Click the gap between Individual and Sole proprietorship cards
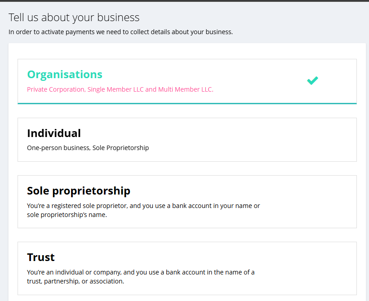This screenshot has height=301, width=369. point(187,168)
